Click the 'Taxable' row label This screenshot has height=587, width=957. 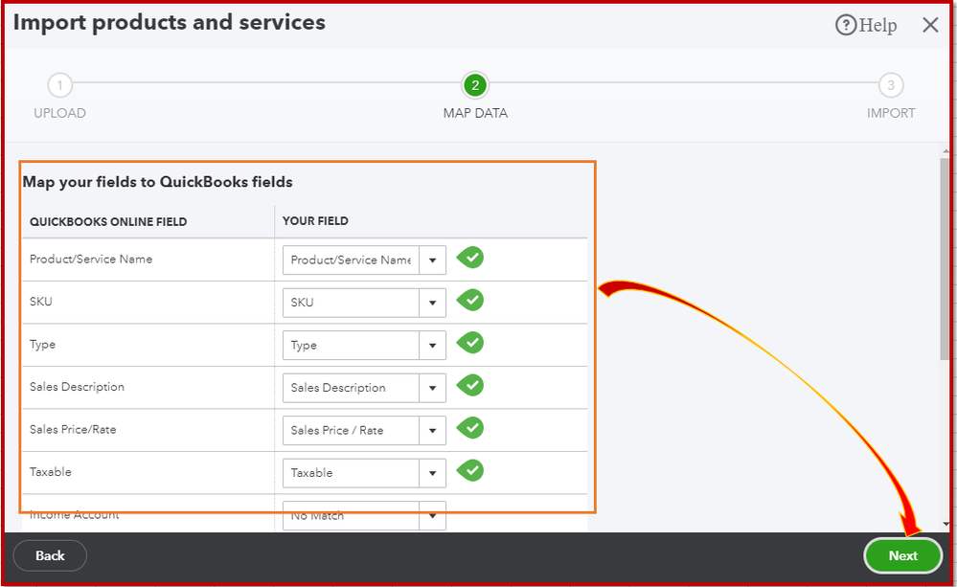pos(51,472)
